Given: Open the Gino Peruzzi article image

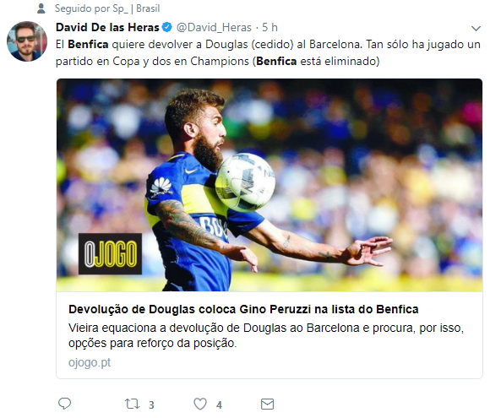Looking at the screenshot, I should [269, 185].
